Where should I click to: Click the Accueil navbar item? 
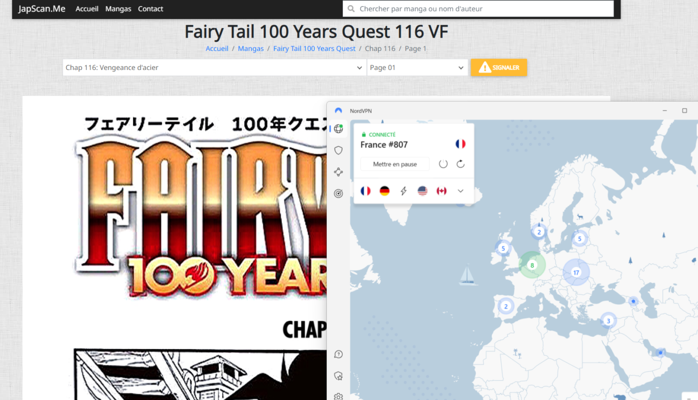(87, 9)
